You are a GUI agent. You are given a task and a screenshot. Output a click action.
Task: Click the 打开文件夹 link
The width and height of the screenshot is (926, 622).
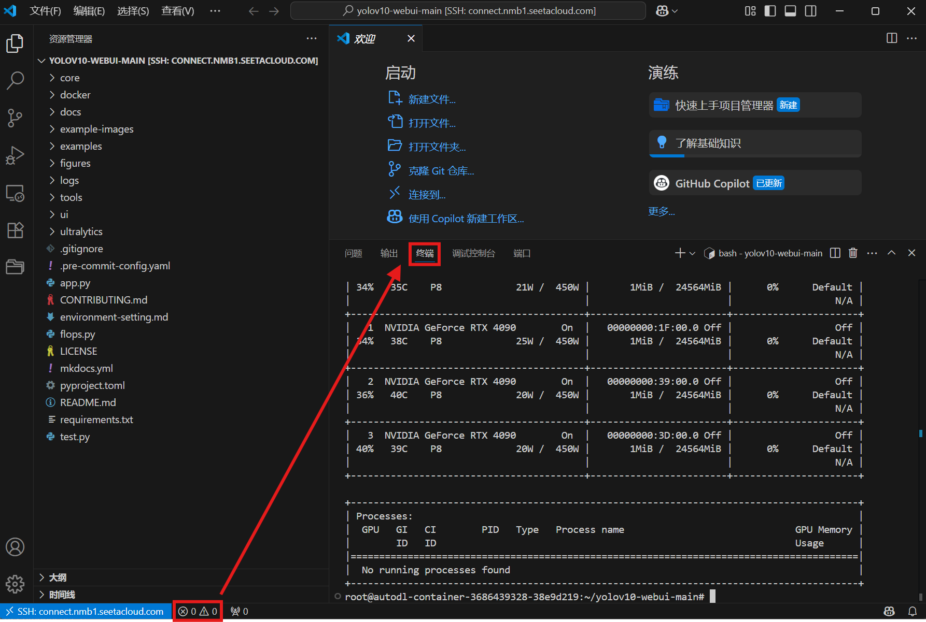[x=437, y=147]
